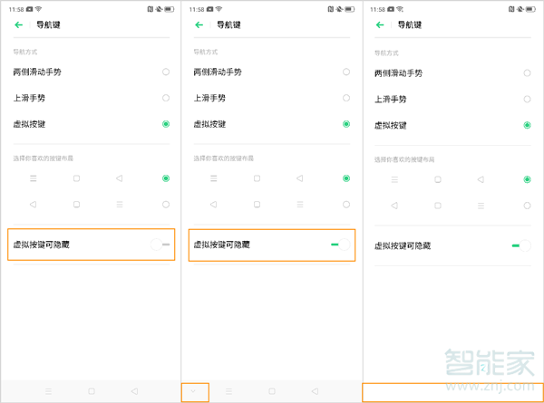
Task: Tap the square home key in the middle screen's bottom bar
Action: [x=272, y=391]
